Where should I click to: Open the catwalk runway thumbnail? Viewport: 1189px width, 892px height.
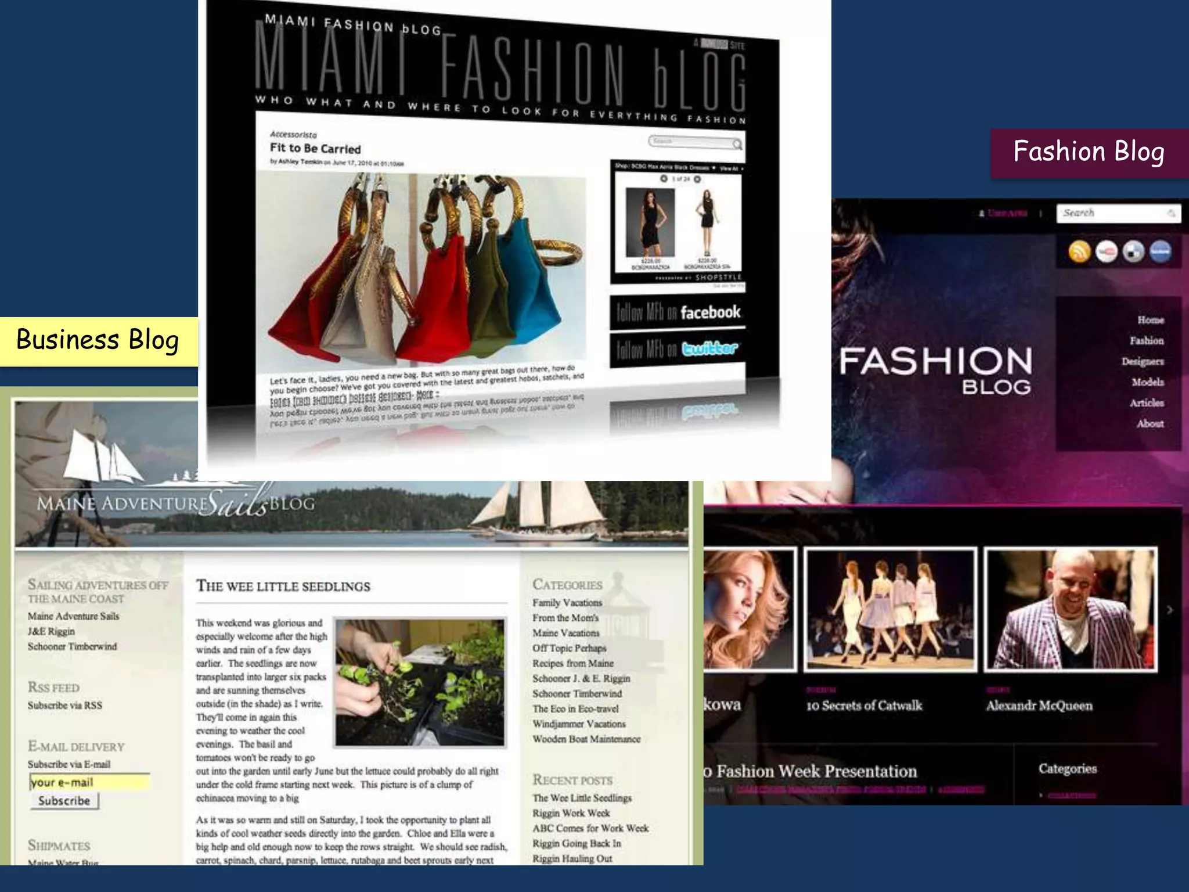coord(891,609)
